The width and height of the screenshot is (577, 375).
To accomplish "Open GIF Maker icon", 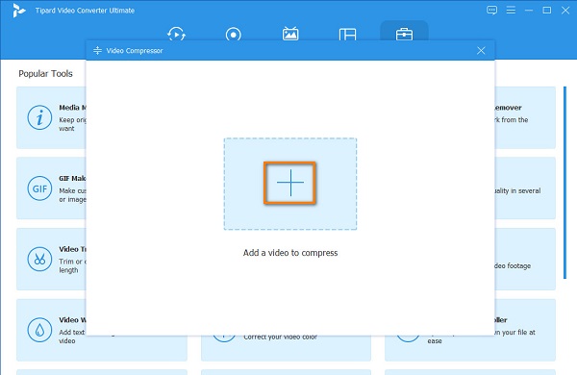I will 39,188.
